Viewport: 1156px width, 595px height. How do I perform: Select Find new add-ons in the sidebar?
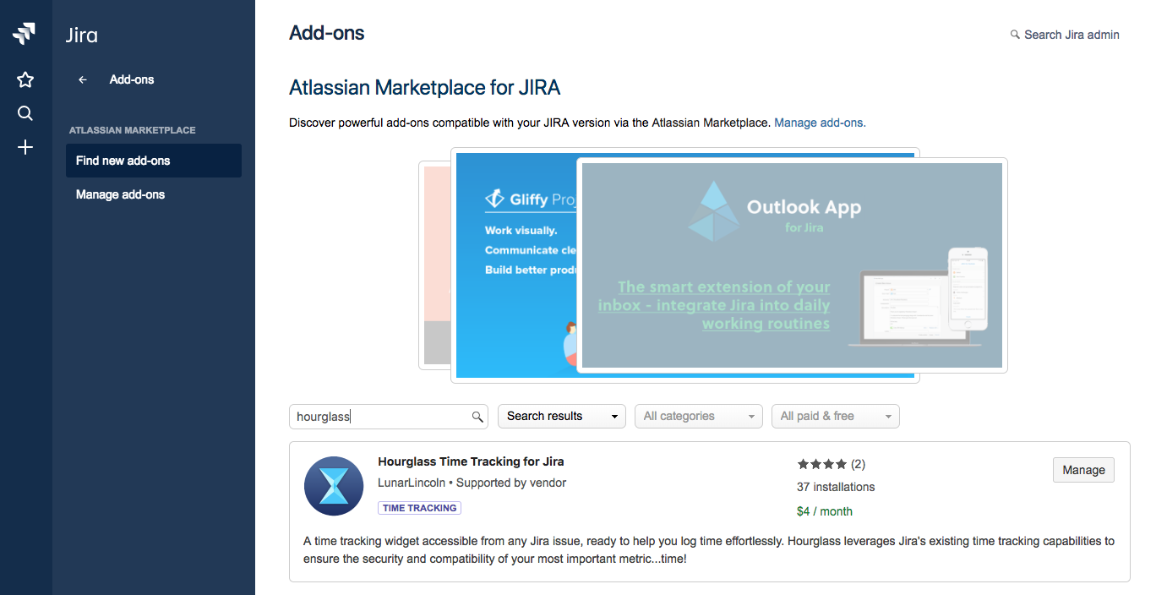pyautogui.click(x=154, y=161)
